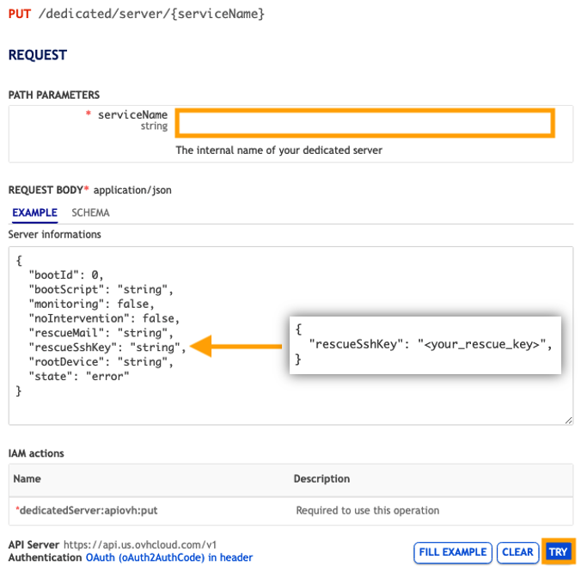Click the TRY button
Image resolution: width=581 pixels, height=572 pixels.
tap(558, 552)
